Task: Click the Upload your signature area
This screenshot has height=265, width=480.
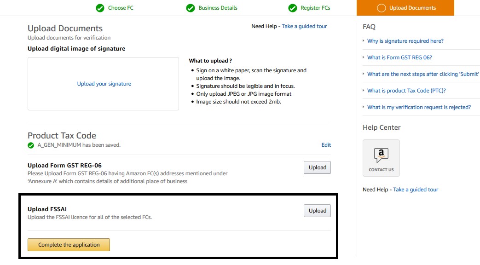Action: [x=104, y=84]
